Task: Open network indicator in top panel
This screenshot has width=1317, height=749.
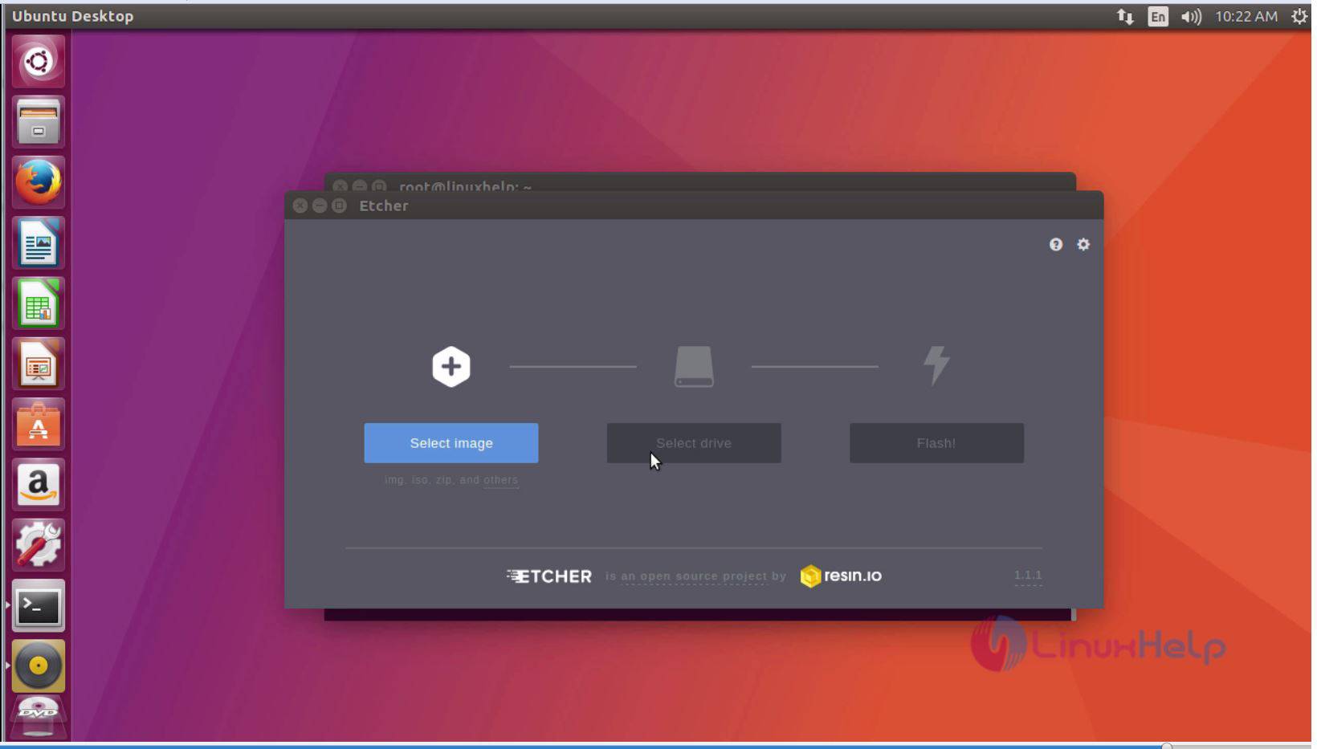Action: tap(1125, 16)
